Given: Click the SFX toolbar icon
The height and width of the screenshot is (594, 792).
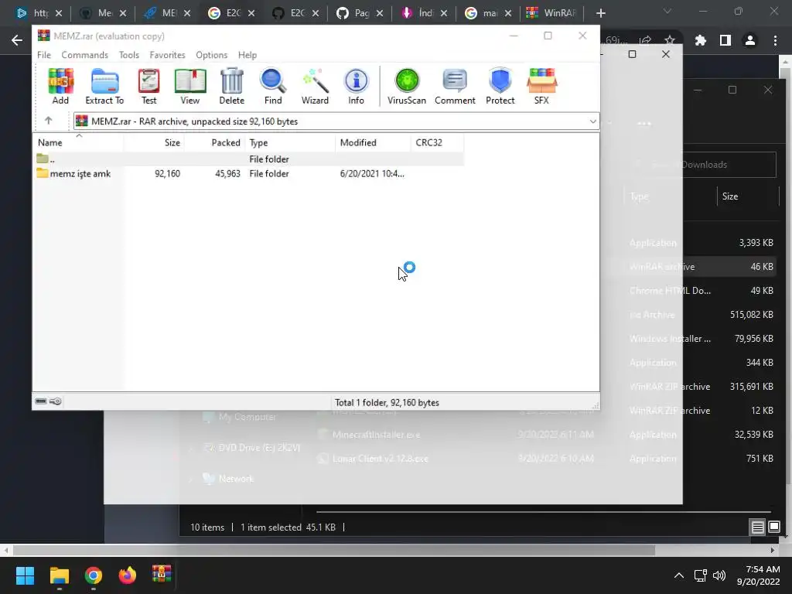Looking at the screenshot, I should 541,86.
